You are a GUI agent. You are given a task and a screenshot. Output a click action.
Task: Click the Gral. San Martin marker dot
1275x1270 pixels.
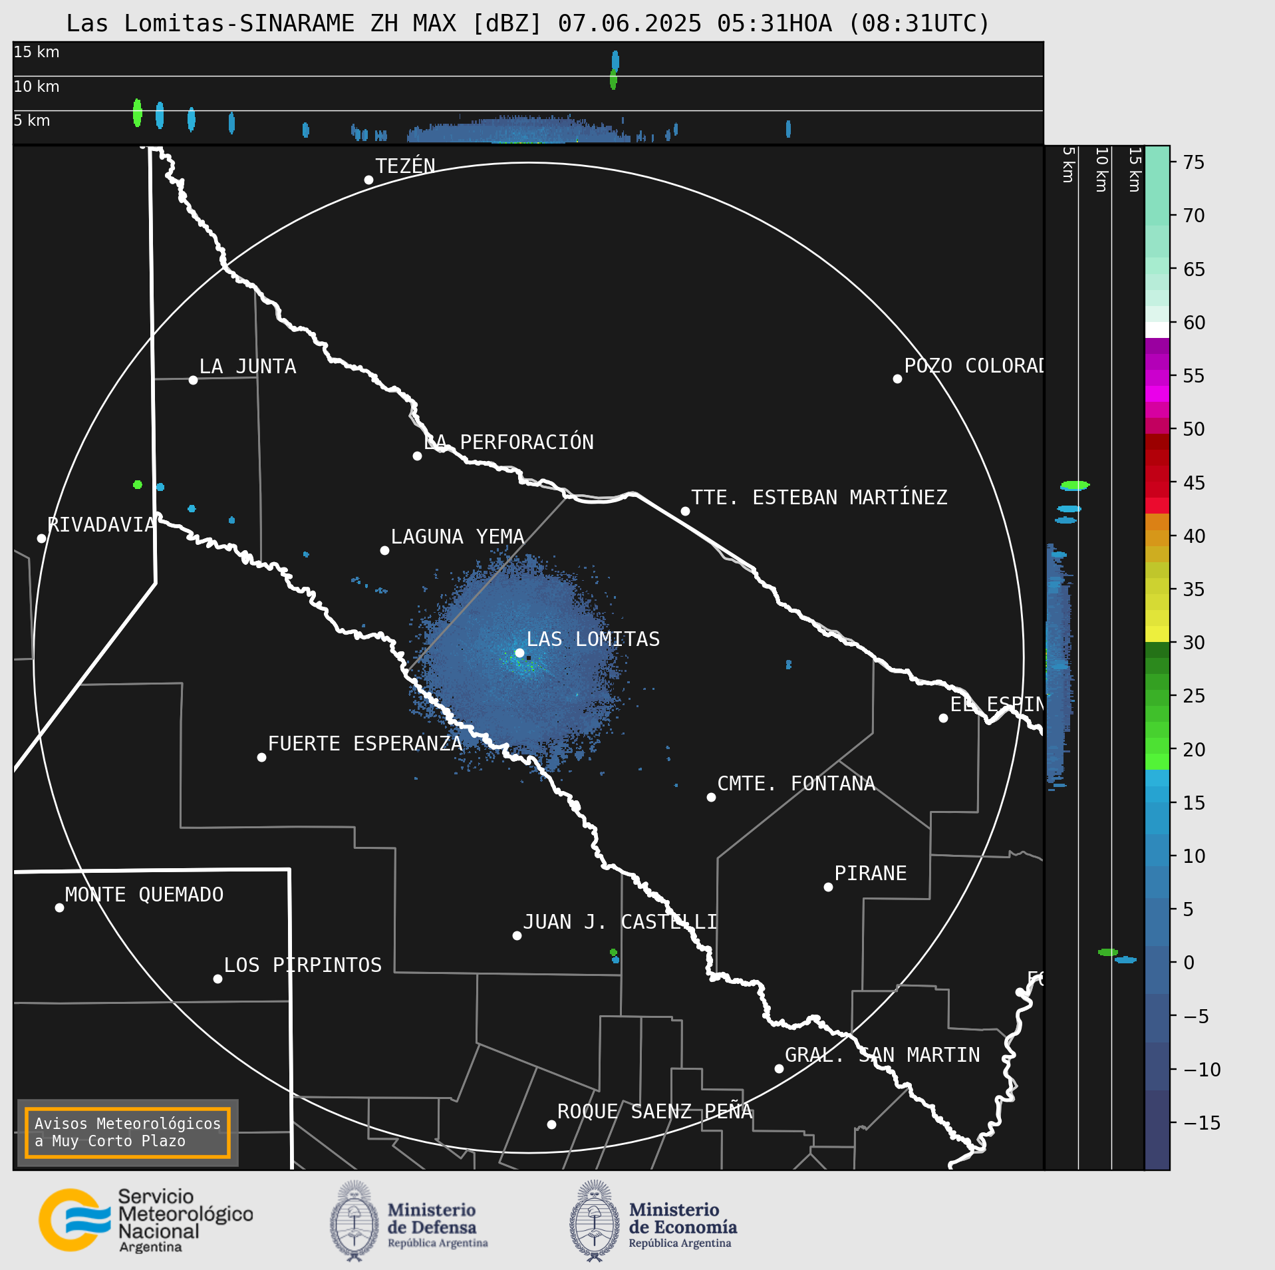pos(779,1068)
